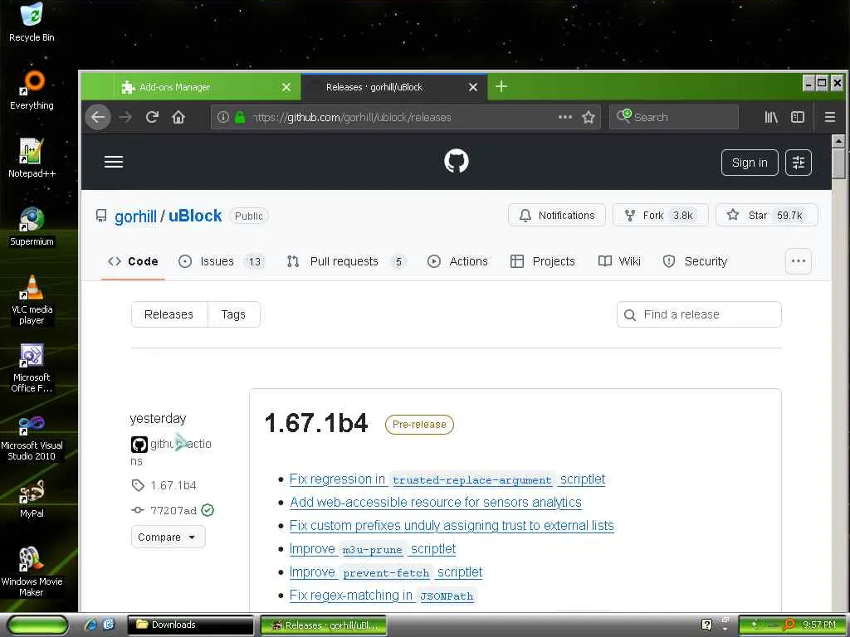Go back using the browser back arrow
Screen dimensions: 850x637
click(98, 117)
